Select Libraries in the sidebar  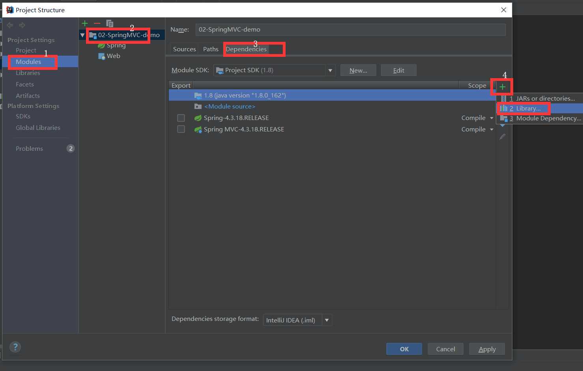28,73
